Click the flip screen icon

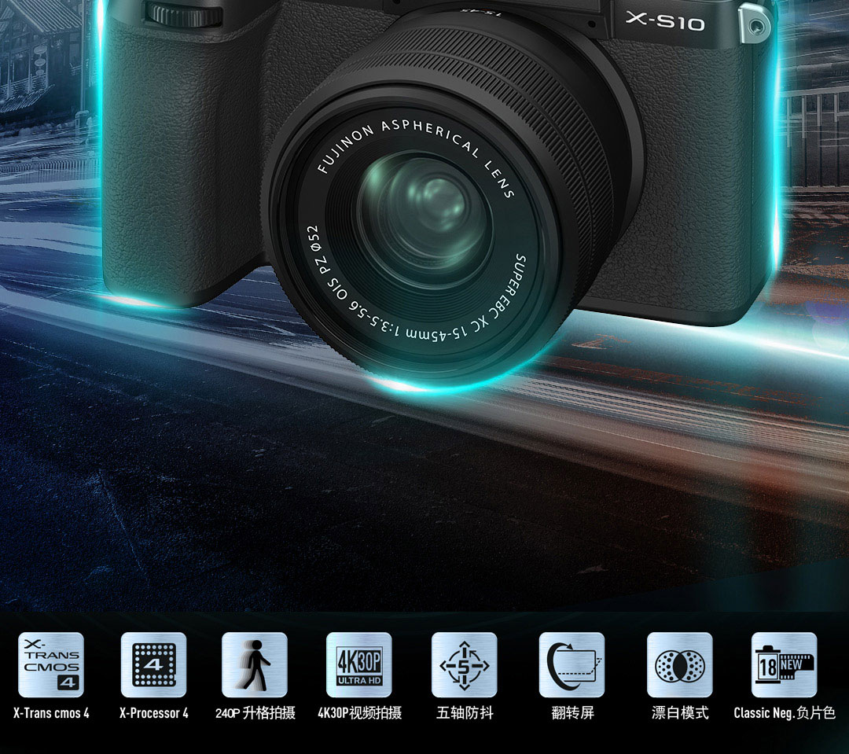click(x=572, y=664)
